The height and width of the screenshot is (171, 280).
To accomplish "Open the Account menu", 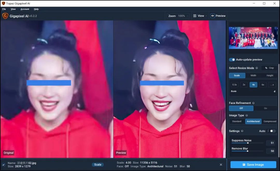I will pyautogui.click(x=25, y=9).
